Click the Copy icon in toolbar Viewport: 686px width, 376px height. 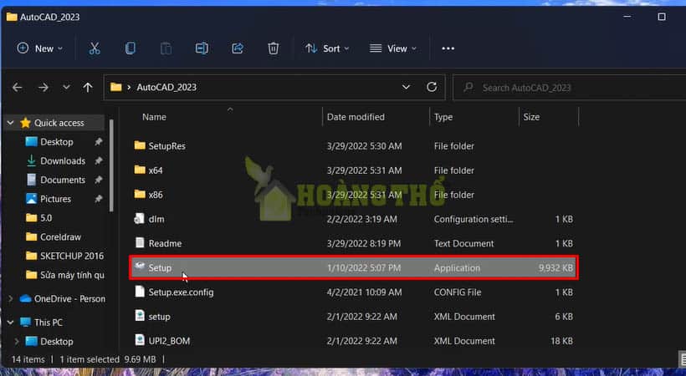point(130,48)
